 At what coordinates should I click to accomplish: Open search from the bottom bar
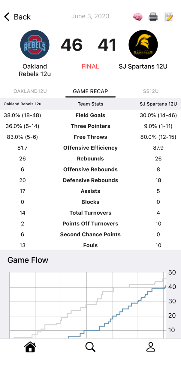tap(90, 347)
